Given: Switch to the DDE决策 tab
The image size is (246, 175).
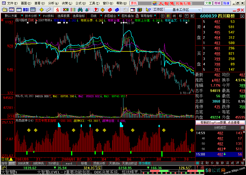Looking at the screenshot, I should pyautogui.click(x=23, y=163).
